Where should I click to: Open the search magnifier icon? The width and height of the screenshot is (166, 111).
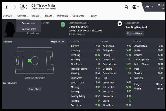coord(126,7)
